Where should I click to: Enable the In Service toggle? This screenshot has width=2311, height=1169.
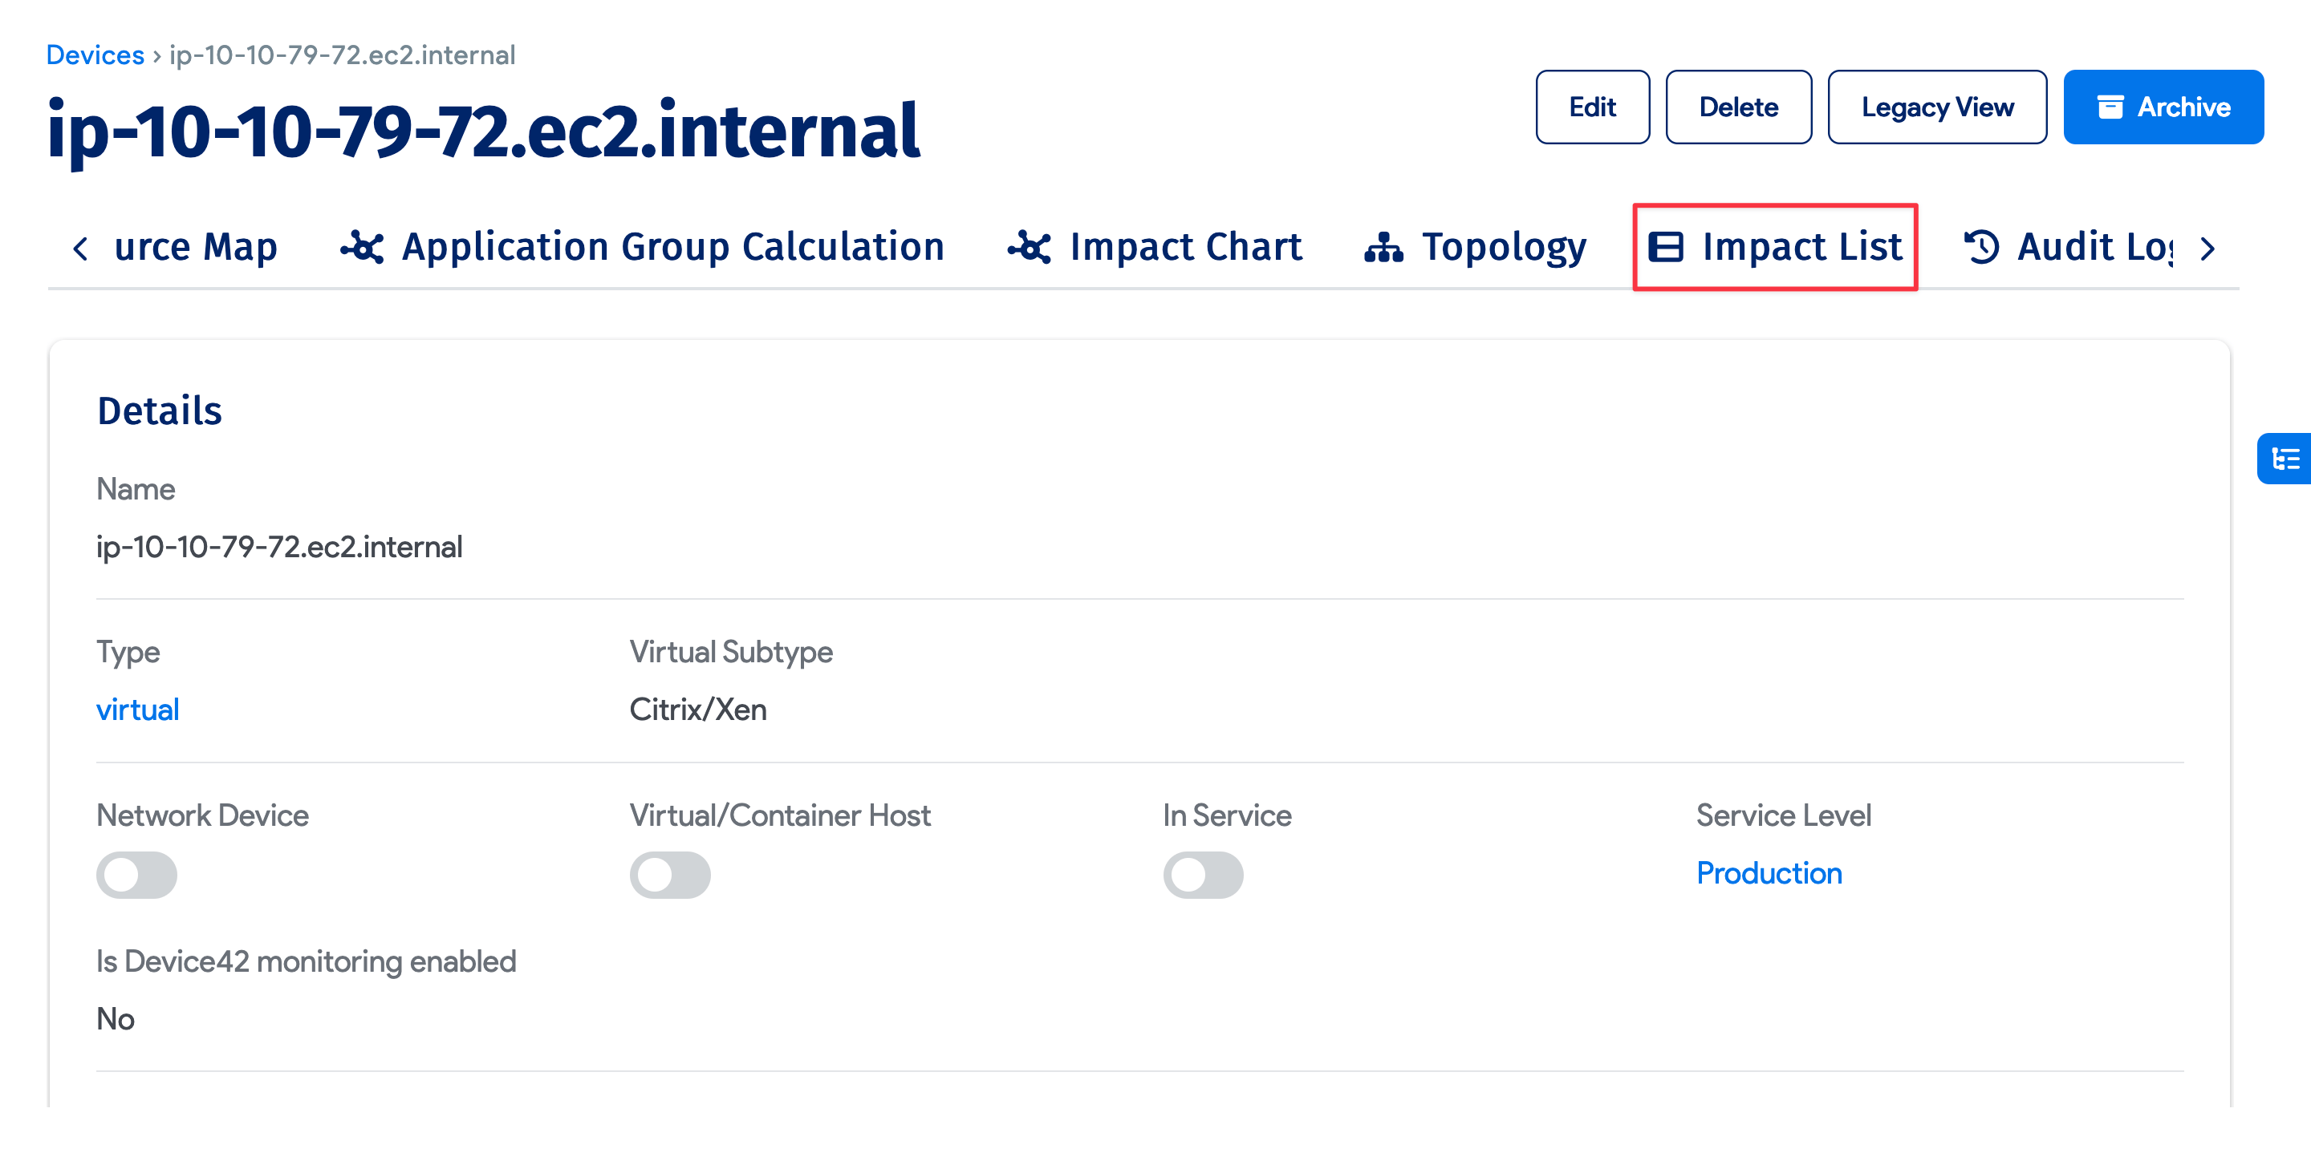click(1204, 875)
